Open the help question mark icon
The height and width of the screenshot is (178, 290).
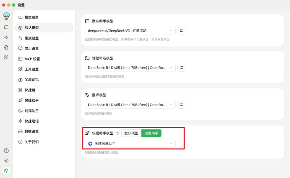[x=6, y=151]
